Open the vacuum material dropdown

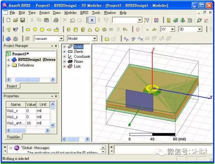point(61,38)
